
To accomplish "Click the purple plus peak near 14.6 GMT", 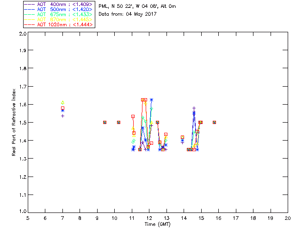I will coord(194,108).
